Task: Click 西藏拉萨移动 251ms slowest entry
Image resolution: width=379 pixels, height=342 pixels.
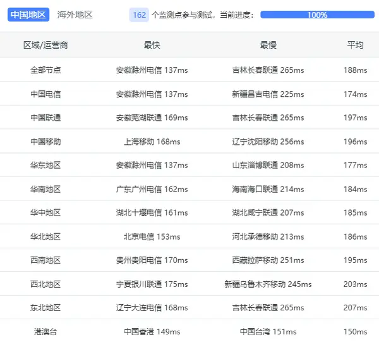Action: click(268, 260)
